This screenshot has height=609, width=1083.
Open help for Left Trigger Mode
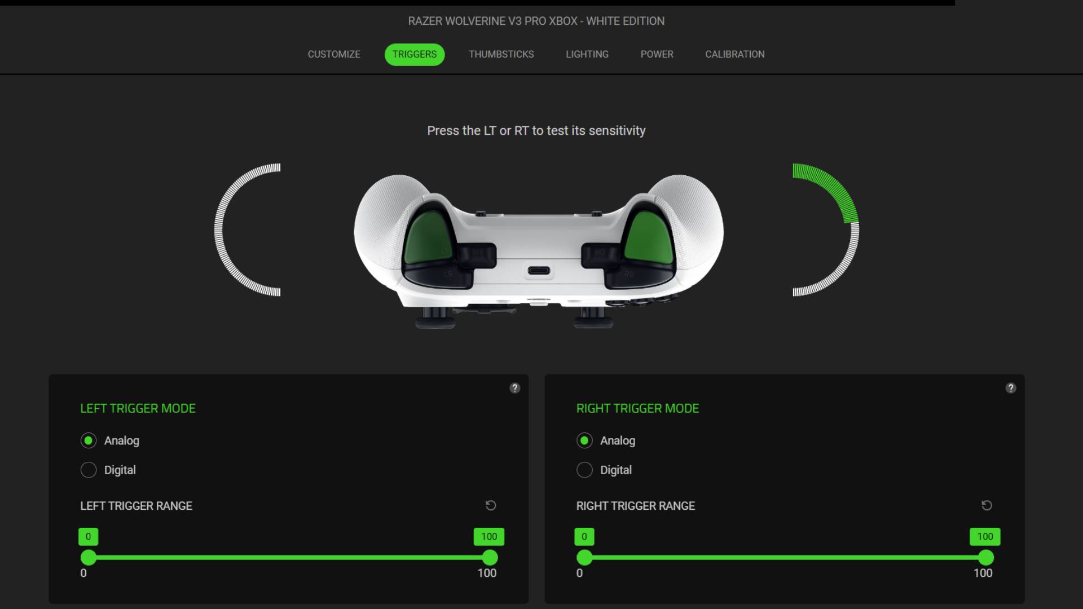[514, 388]
